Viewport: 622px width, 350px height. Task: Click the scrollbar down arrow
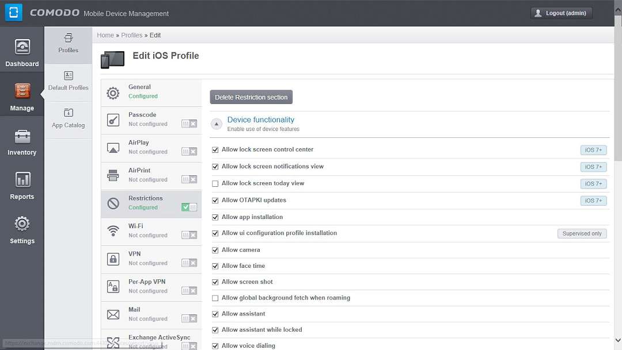(618, 340)
